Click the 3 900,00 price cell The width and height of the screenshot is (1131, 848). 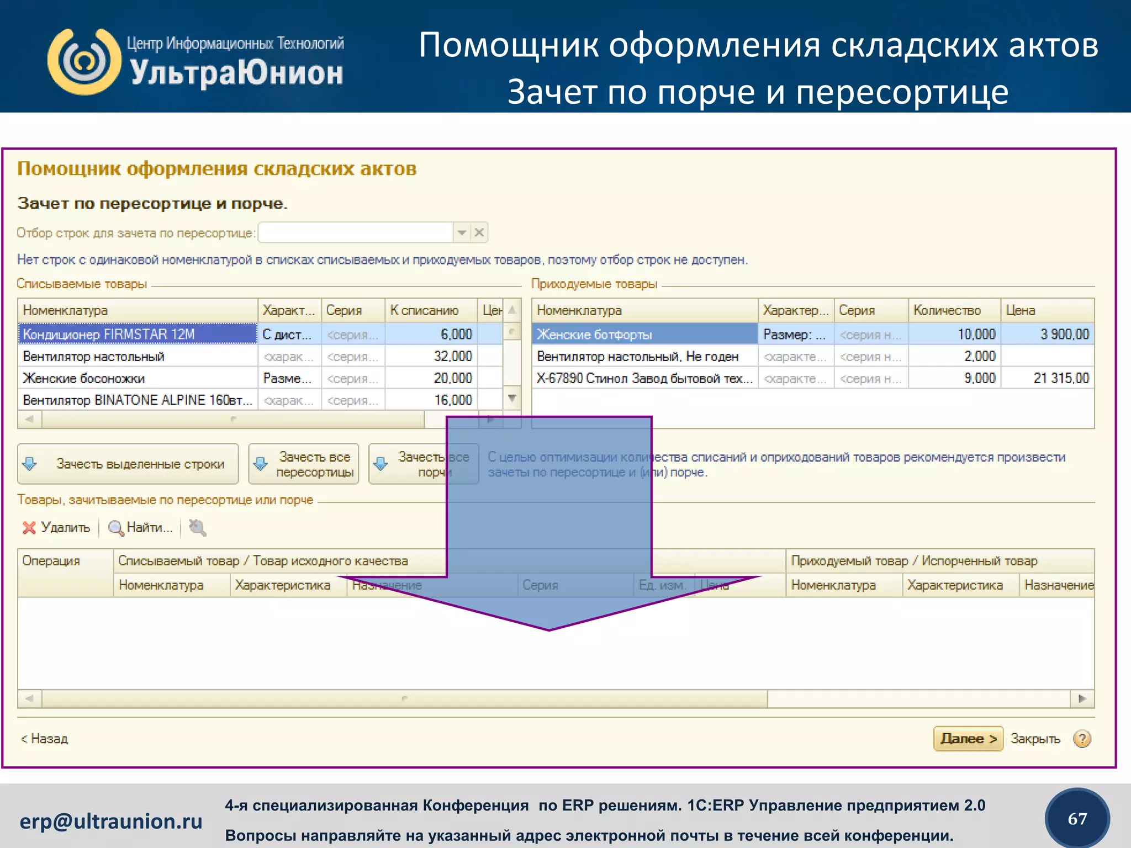(1048, 334)
